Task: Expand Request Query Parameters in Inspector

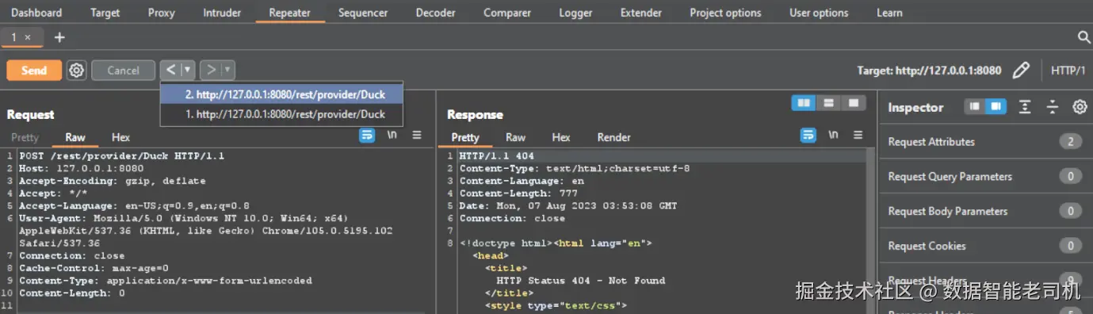Action: coord(984,177)
